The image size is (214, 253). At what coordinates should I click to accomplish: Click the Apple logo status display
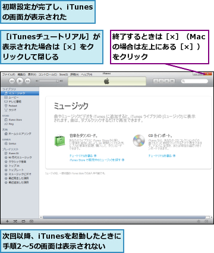coord(107,81)
